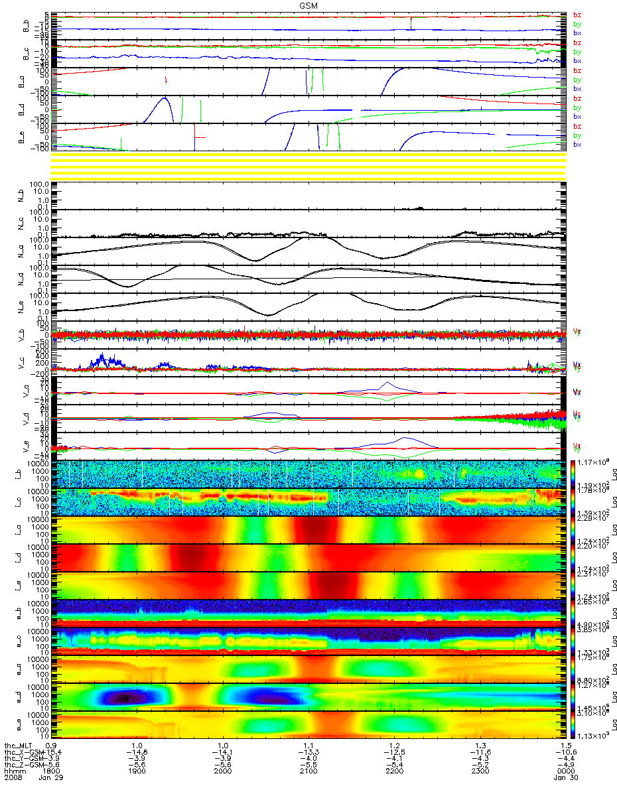Click the thc_Y-GSM row label
This screenshot has height=796, width=617.
[x=24, y=758]
